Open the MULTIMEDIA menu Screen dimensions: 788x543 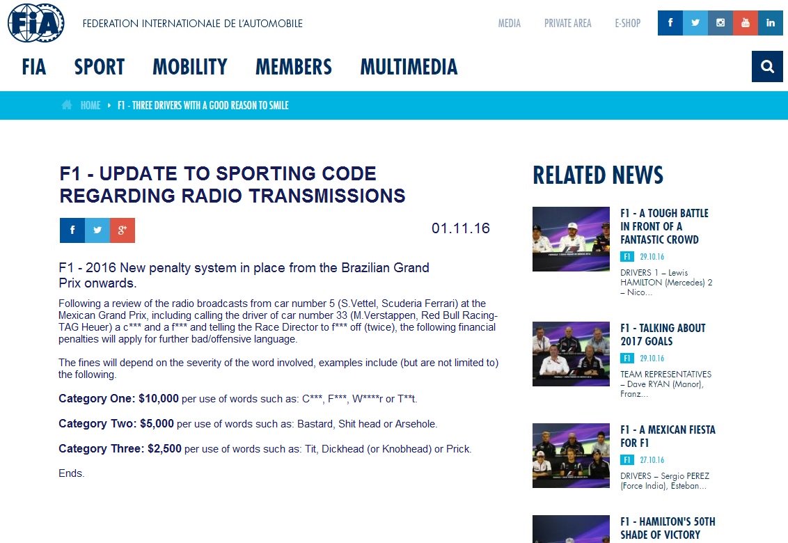pyautogui.click(x=409, y=66)
